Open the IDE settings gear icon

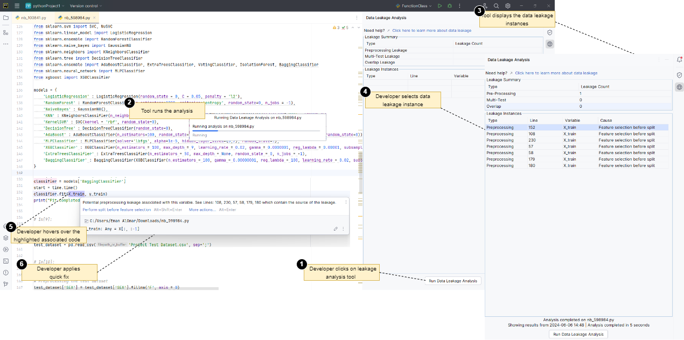[508, 5]
